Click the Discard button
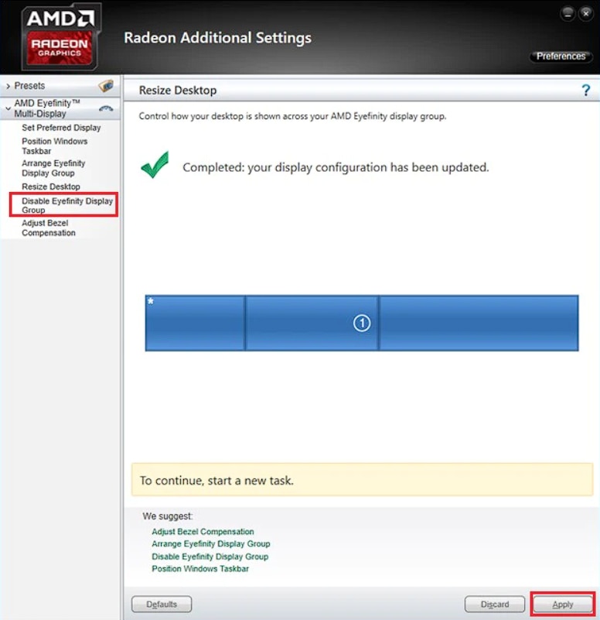Viewport: 600px width, 620px height. point(495,605)
